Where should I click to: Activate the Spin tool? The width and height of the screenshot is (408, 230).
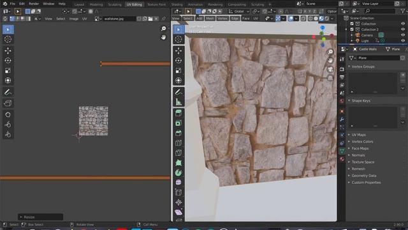click(x=178, y=172)
